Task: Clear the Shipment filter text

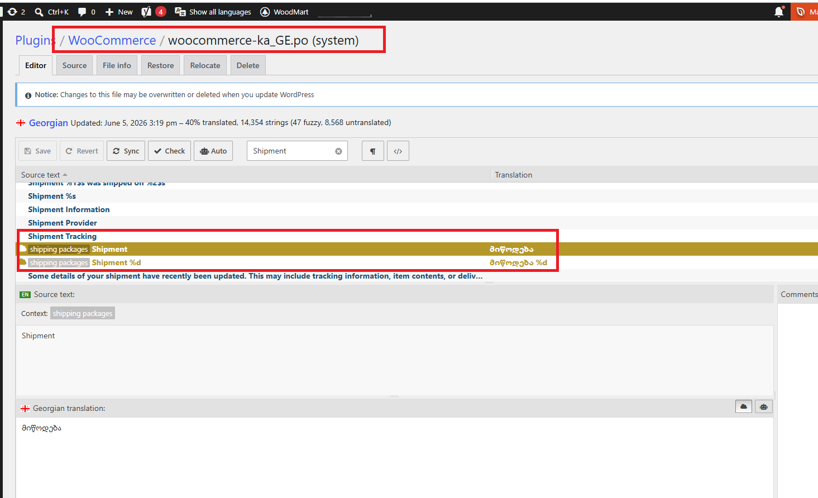Action: tap(338, 151)
